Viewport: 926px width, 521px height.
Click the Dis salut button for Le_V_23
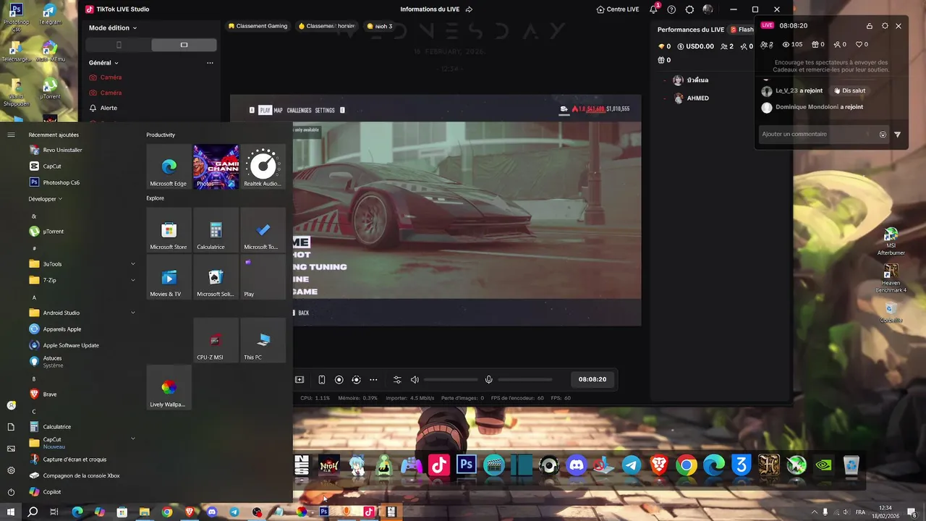pyautogui.click(x=849, y=90)
